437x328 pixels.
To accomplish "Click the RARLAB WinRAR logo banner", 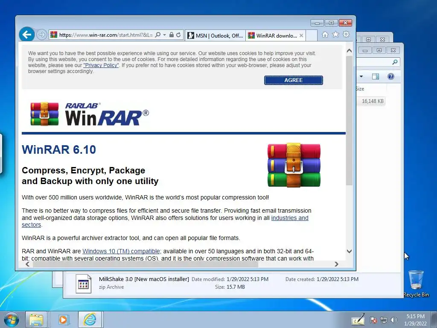I will 90,114.
